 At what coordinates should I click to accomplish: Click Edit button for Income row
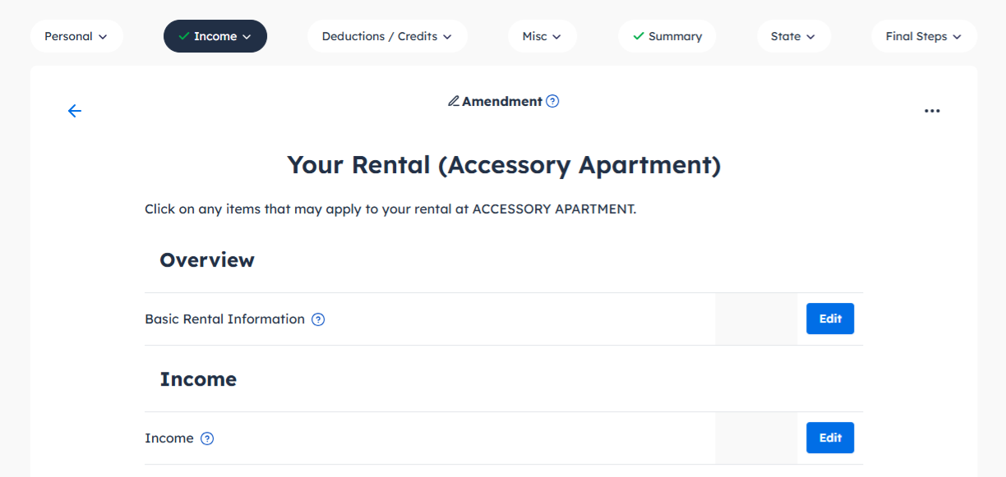point(830,438)
